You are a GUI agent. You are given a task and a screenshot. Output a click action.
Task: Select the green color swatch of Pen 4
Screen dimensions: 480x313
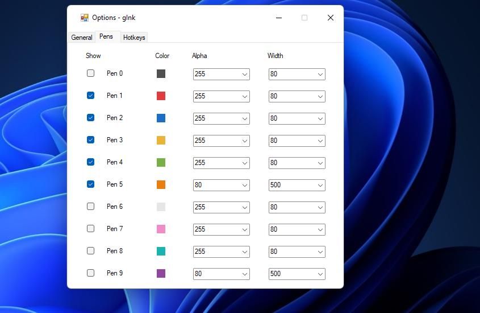(161, 163)
